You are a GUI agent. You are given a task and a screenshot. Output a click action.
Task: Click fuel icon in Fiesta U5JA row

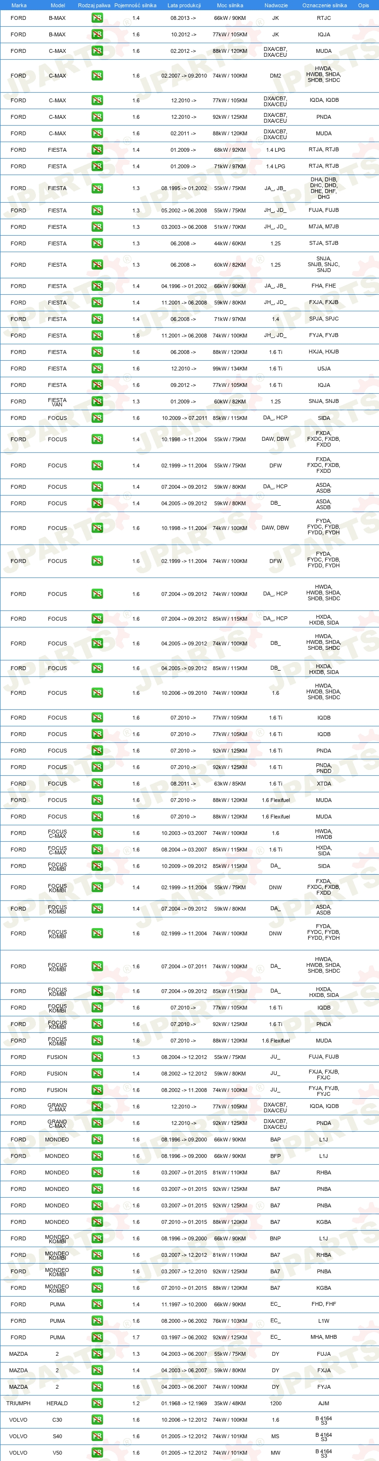pyautogui.click(x=97, y=369)
